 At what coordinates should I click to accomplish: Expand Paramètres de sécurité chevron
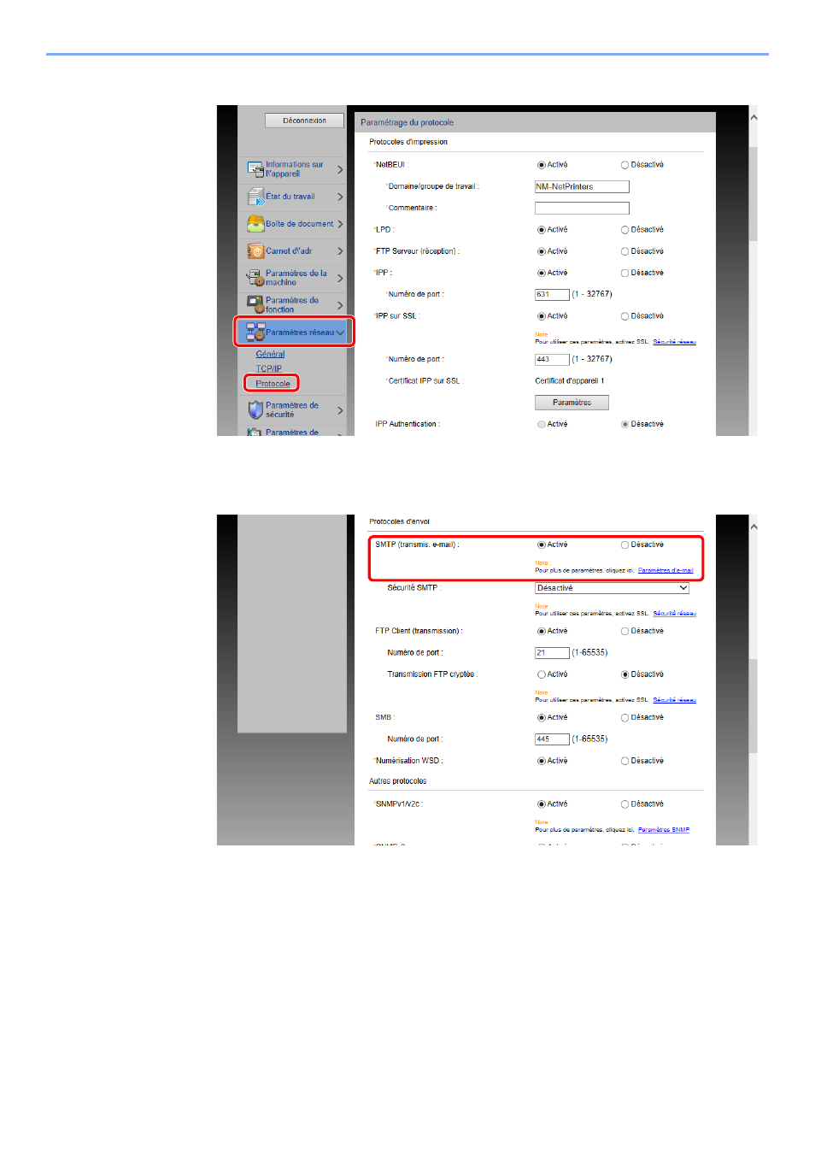click(x=340, y=410)
